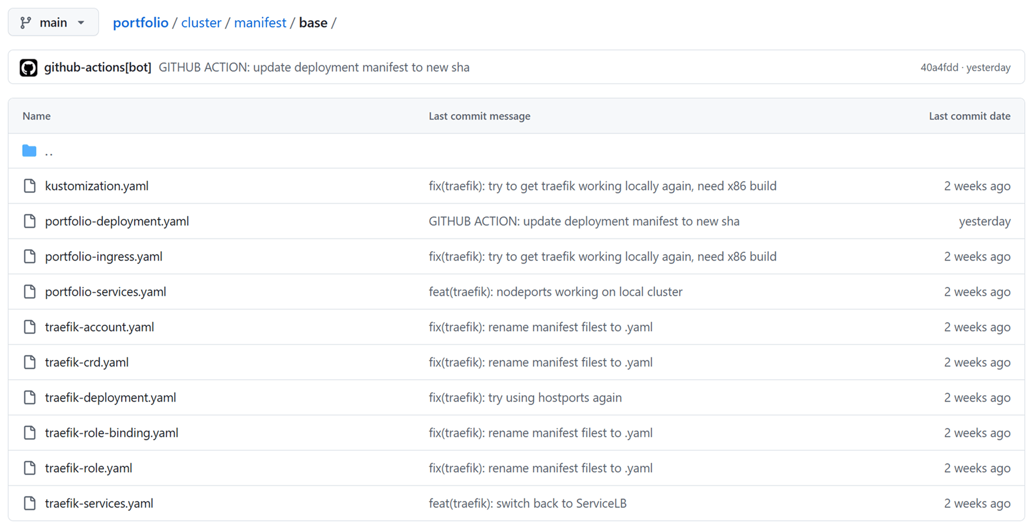The width and height of the screenshot is (1033, 529).
Task: Click the file icon beside traefik-account.yaml
Action: pos(29,327)
